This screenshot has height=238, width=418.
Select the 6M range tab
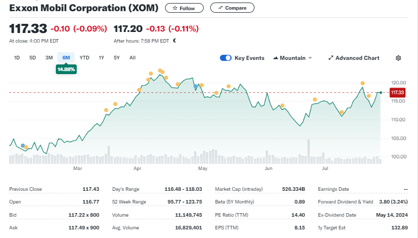click(66, 57)
